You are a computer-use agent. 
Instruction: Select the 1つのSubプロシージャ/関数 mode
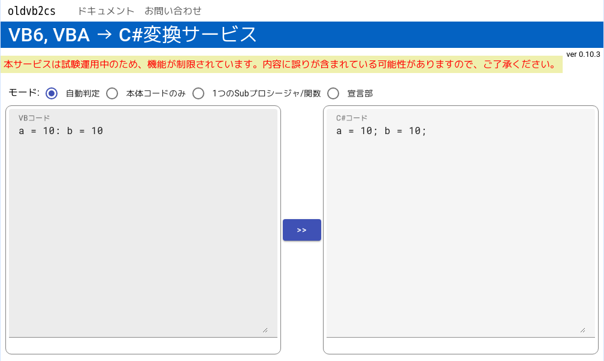click(x=198, y=93)
